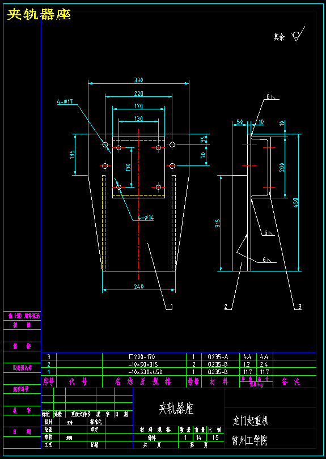Click the 名称及规格 column header
This screenshot has width=326, height=459.
tap(143, 382)
